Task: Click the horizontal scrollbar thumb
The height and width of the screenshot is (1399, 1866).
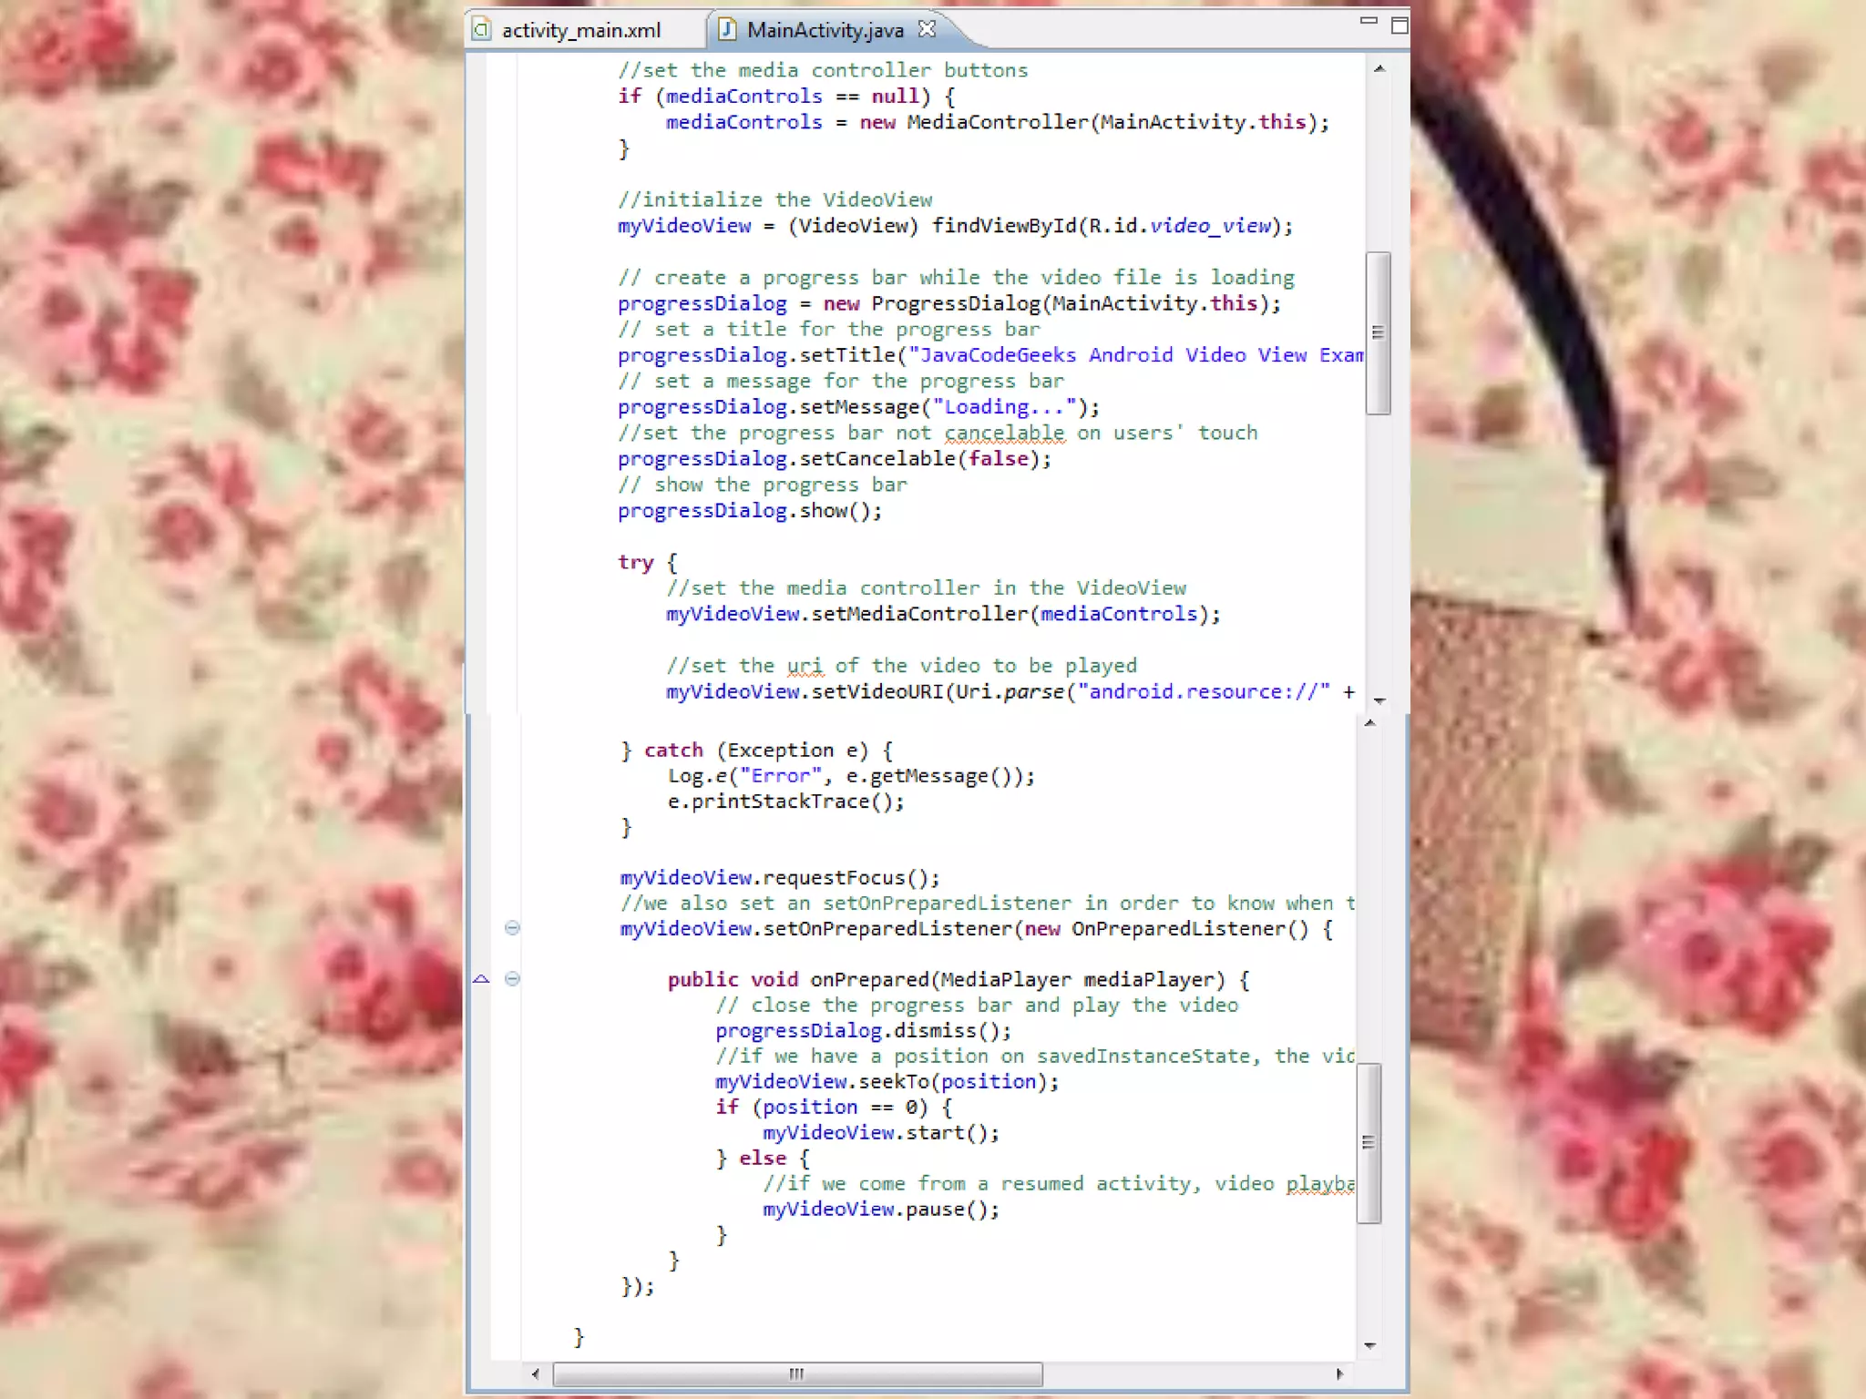Action: pos(797,1373)
